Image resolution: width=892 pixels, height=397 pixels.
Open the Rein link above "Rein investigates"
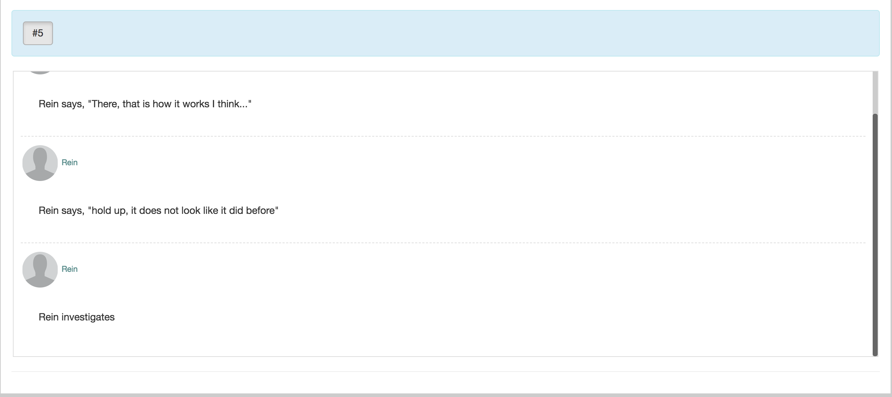(69, 269)
